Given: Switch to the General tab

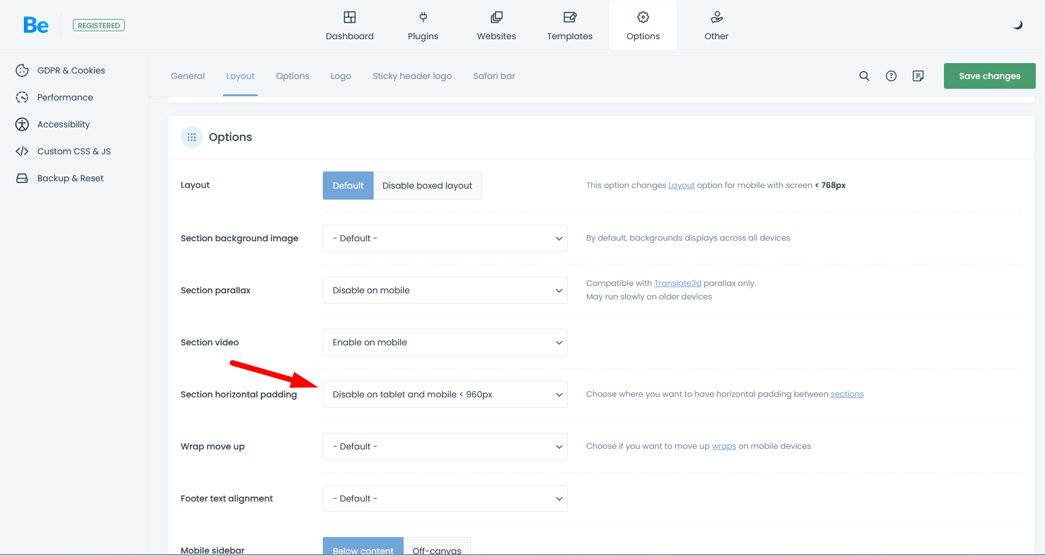Looking at the screenshot, I should coord(188,76).
